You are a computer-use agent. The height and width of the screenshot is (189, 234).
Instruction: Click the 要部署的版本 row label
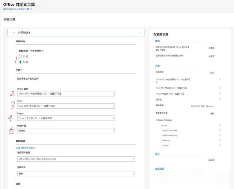click(162, 113)
